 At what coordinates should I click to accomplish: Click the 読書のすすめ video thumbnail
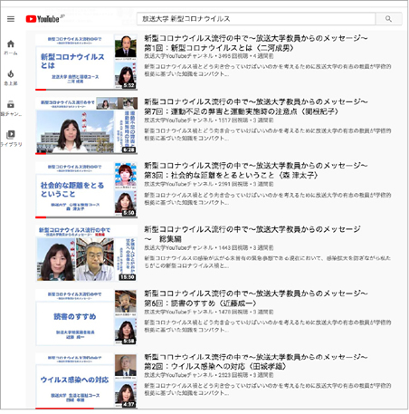tap(86, 317)
